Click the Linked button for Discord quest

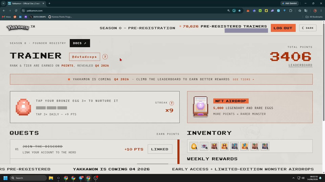click(x=160, y=149)
